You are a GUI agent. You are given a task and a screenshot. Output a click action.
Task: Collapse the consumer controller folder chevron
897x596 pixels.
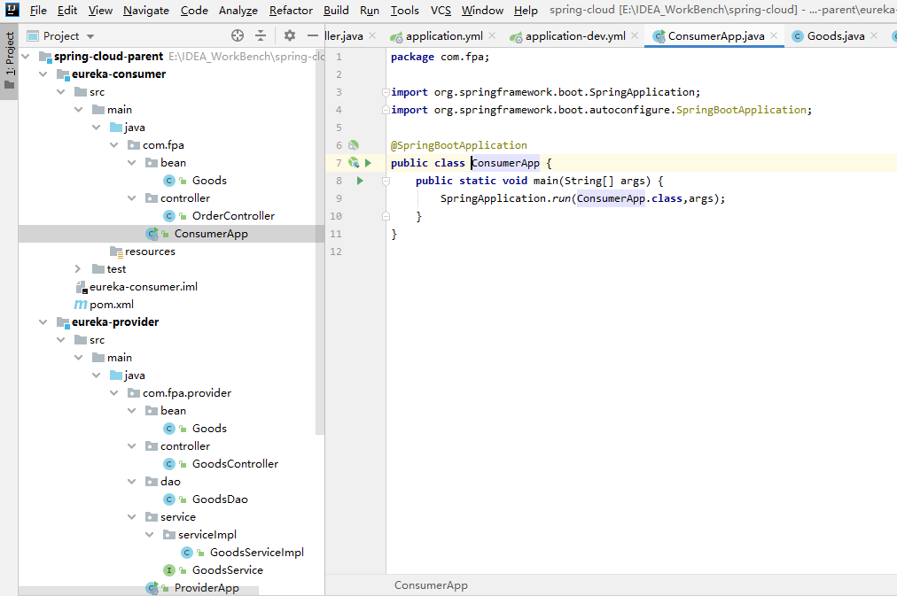click(132, 198)
